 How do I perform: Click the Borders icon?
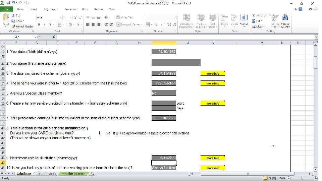(60, 24)
